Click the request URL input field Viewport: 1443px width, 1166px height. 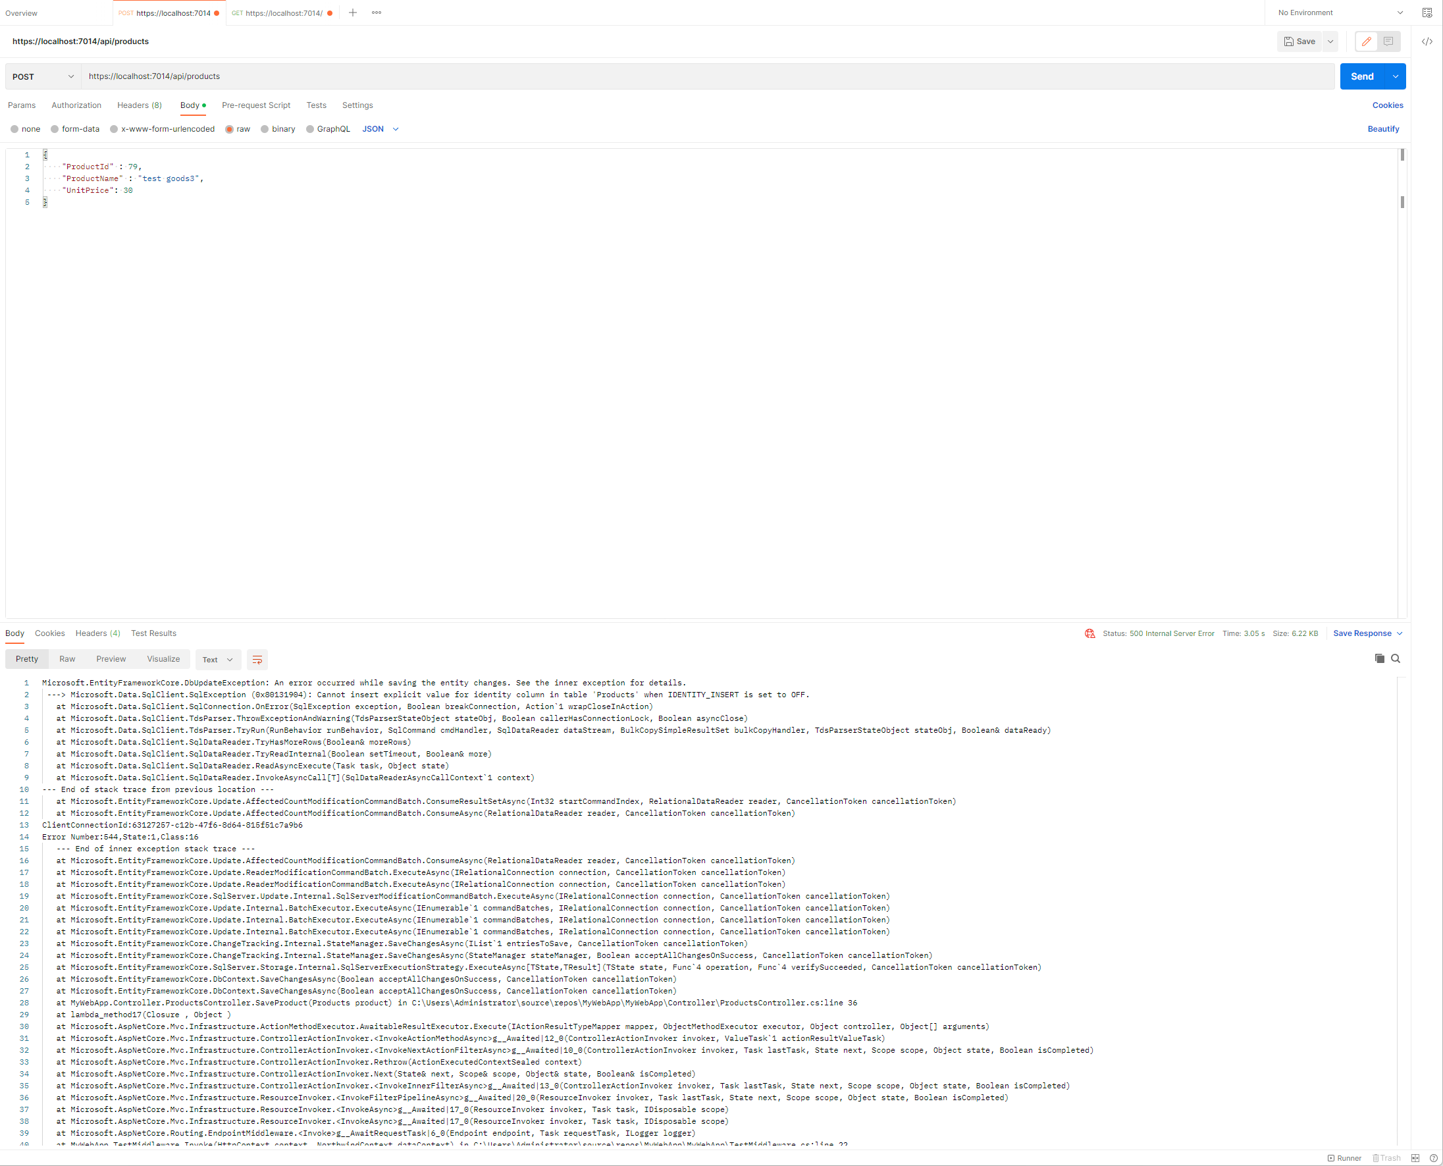pyautogui.click(x=705, y=76)
